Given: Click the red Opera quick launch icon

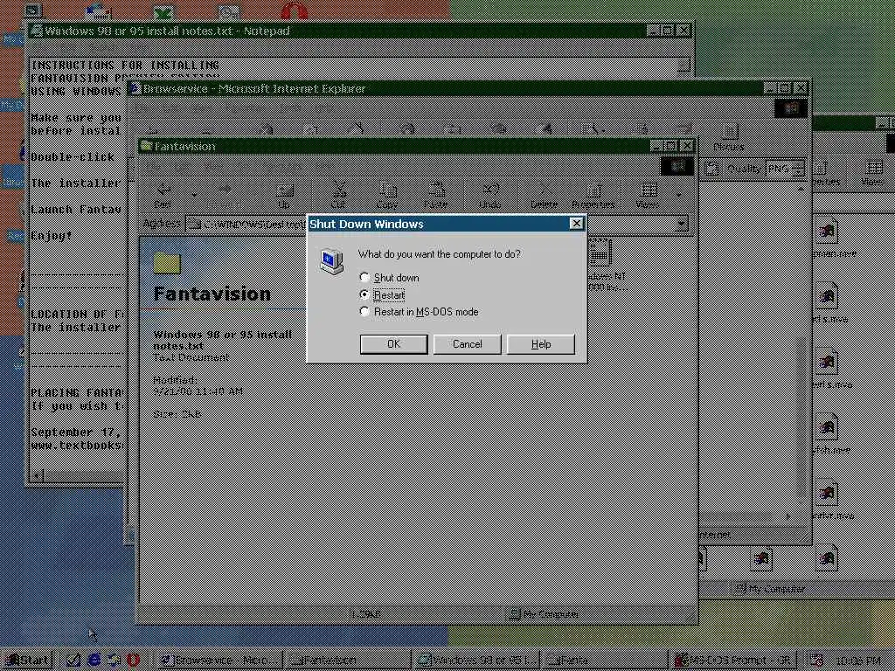Looking at the screenshot, I should 133,661.
